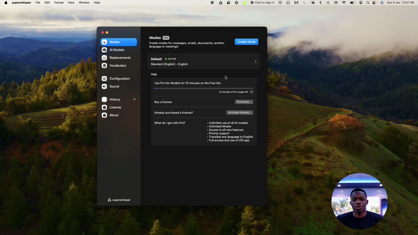
Task: Click the Time Machine clock icon
Action: (328, 3)
